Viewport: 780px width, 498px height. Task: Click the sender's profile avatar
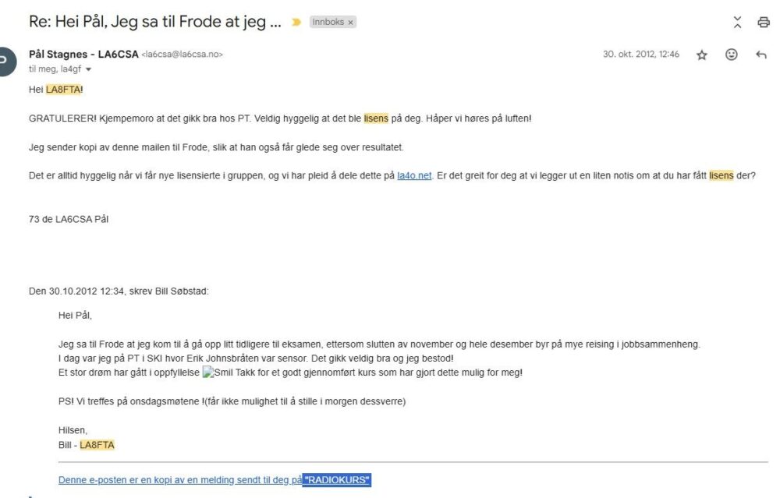pos(6,62)
